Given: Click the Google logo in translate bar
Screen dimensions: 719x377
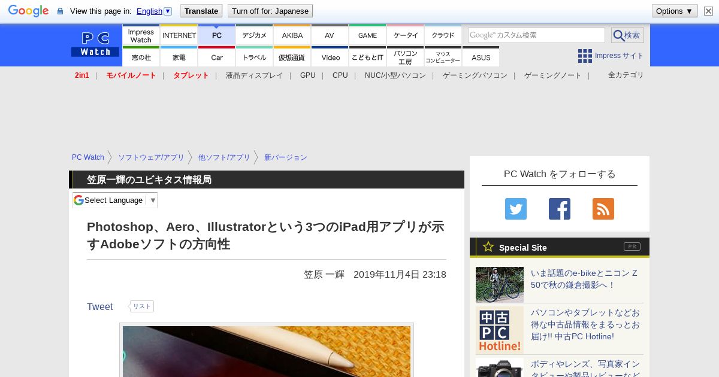Looking at the screenshot, I should (28, 11).
